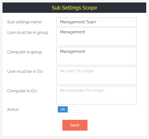
Task: Click 'Management' entry under Computer in group
Action: [73, 51]
